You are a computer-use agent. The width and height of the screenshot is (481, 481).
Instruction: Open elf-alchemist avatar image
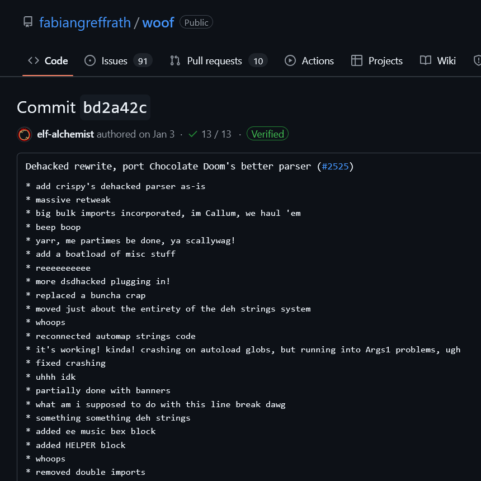coord(24,134)
